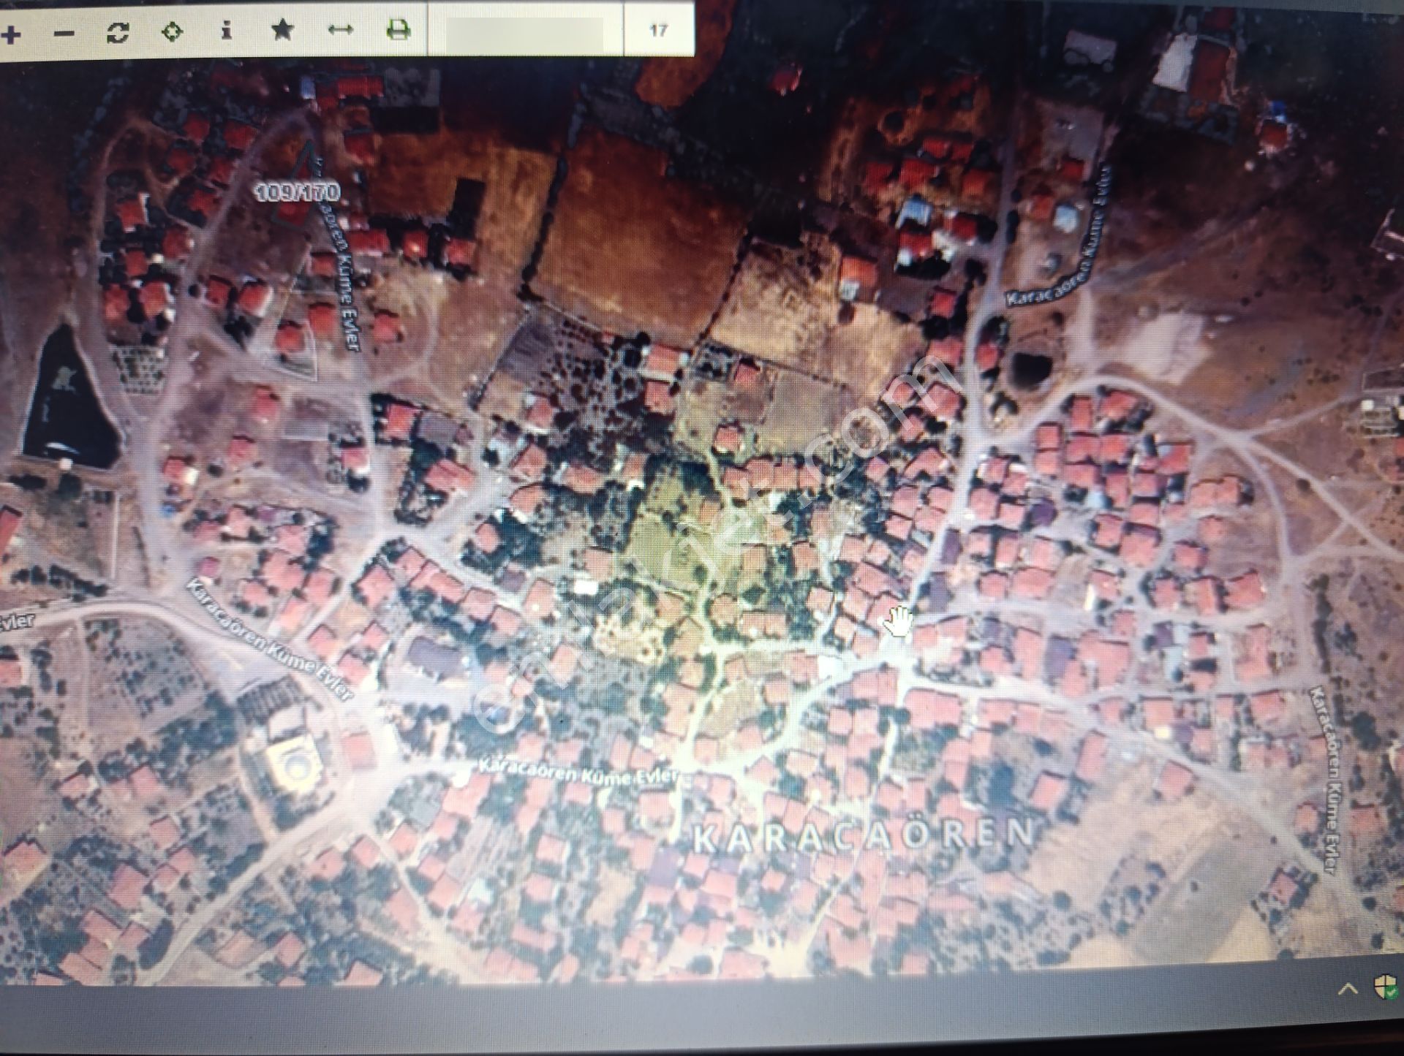Click the zoom level box showing 17

658,30
